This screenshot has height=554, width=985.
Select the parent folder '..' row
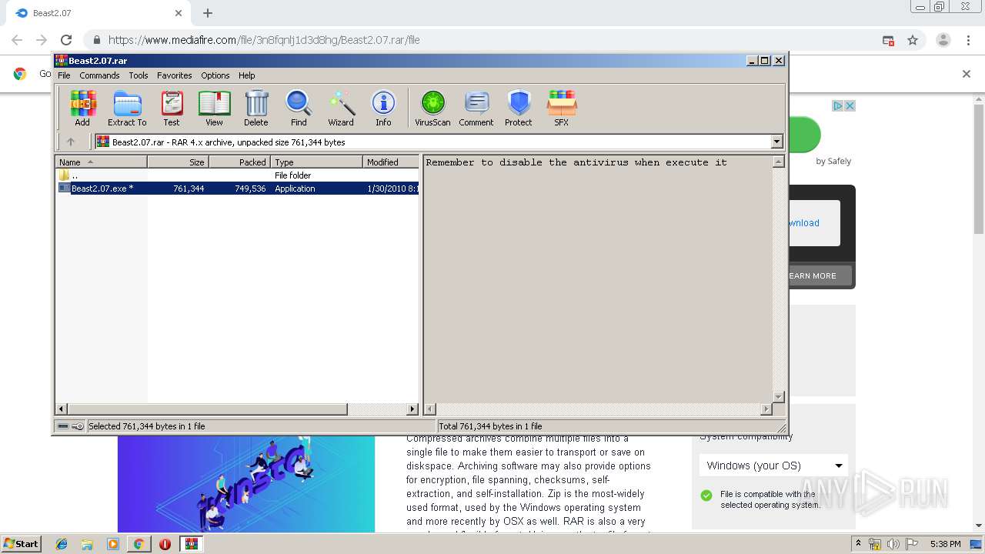[237, 175]
